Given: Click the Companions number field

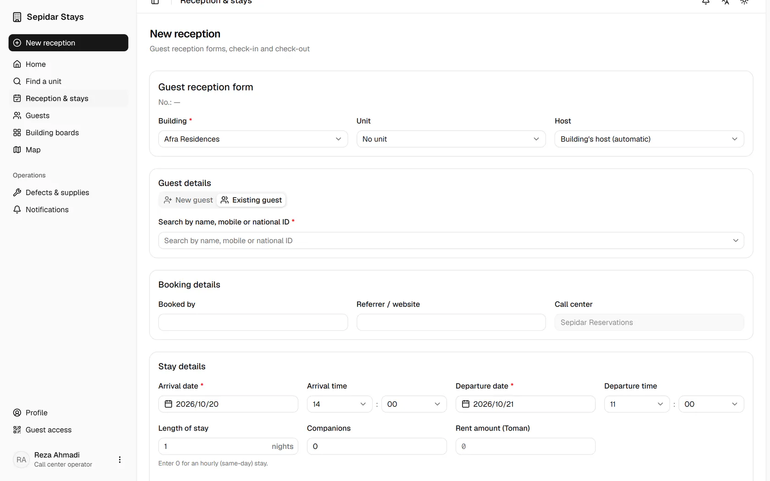Looking at the screenshot, I should (x=377, y=446).
